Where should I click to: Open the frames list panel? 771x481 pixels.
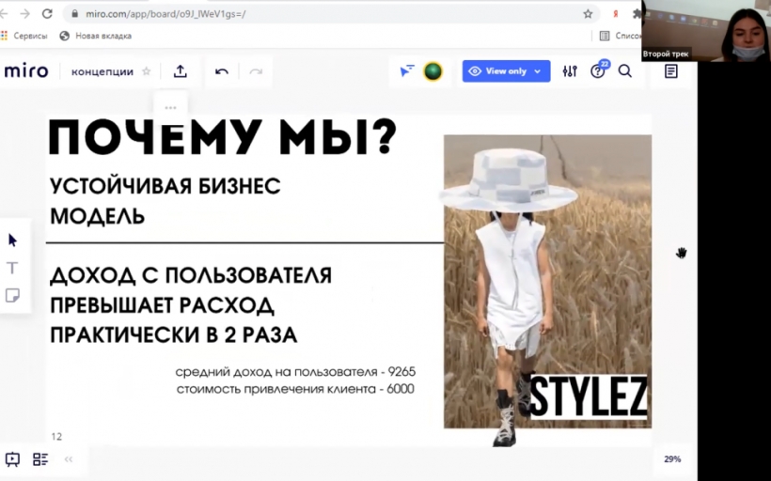40,459
